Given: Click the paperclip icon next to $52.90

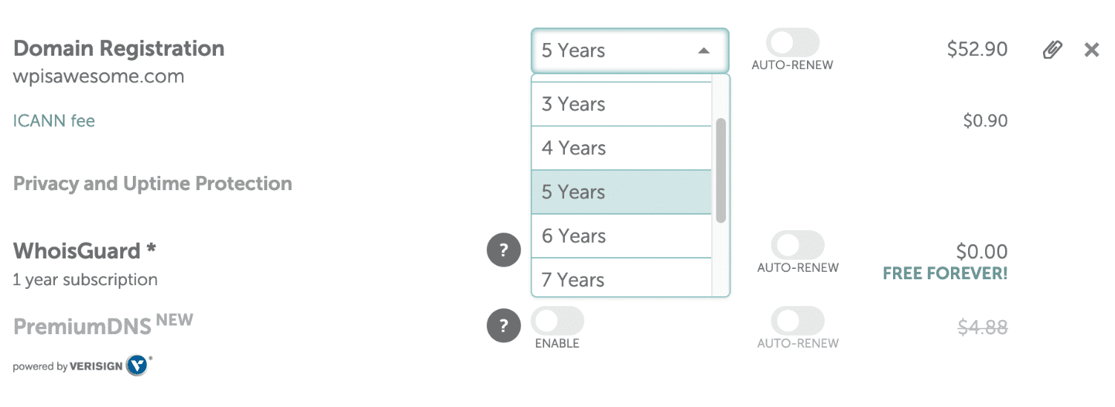Looking at the screenshot, I should pyautogui.click(x=1052, y=51).
